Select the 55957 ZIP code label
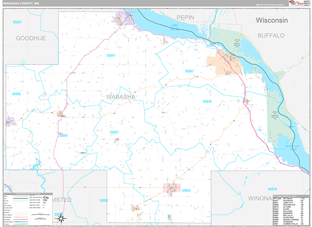This screenshot has width=312, height=227. [x=114, y=132]
